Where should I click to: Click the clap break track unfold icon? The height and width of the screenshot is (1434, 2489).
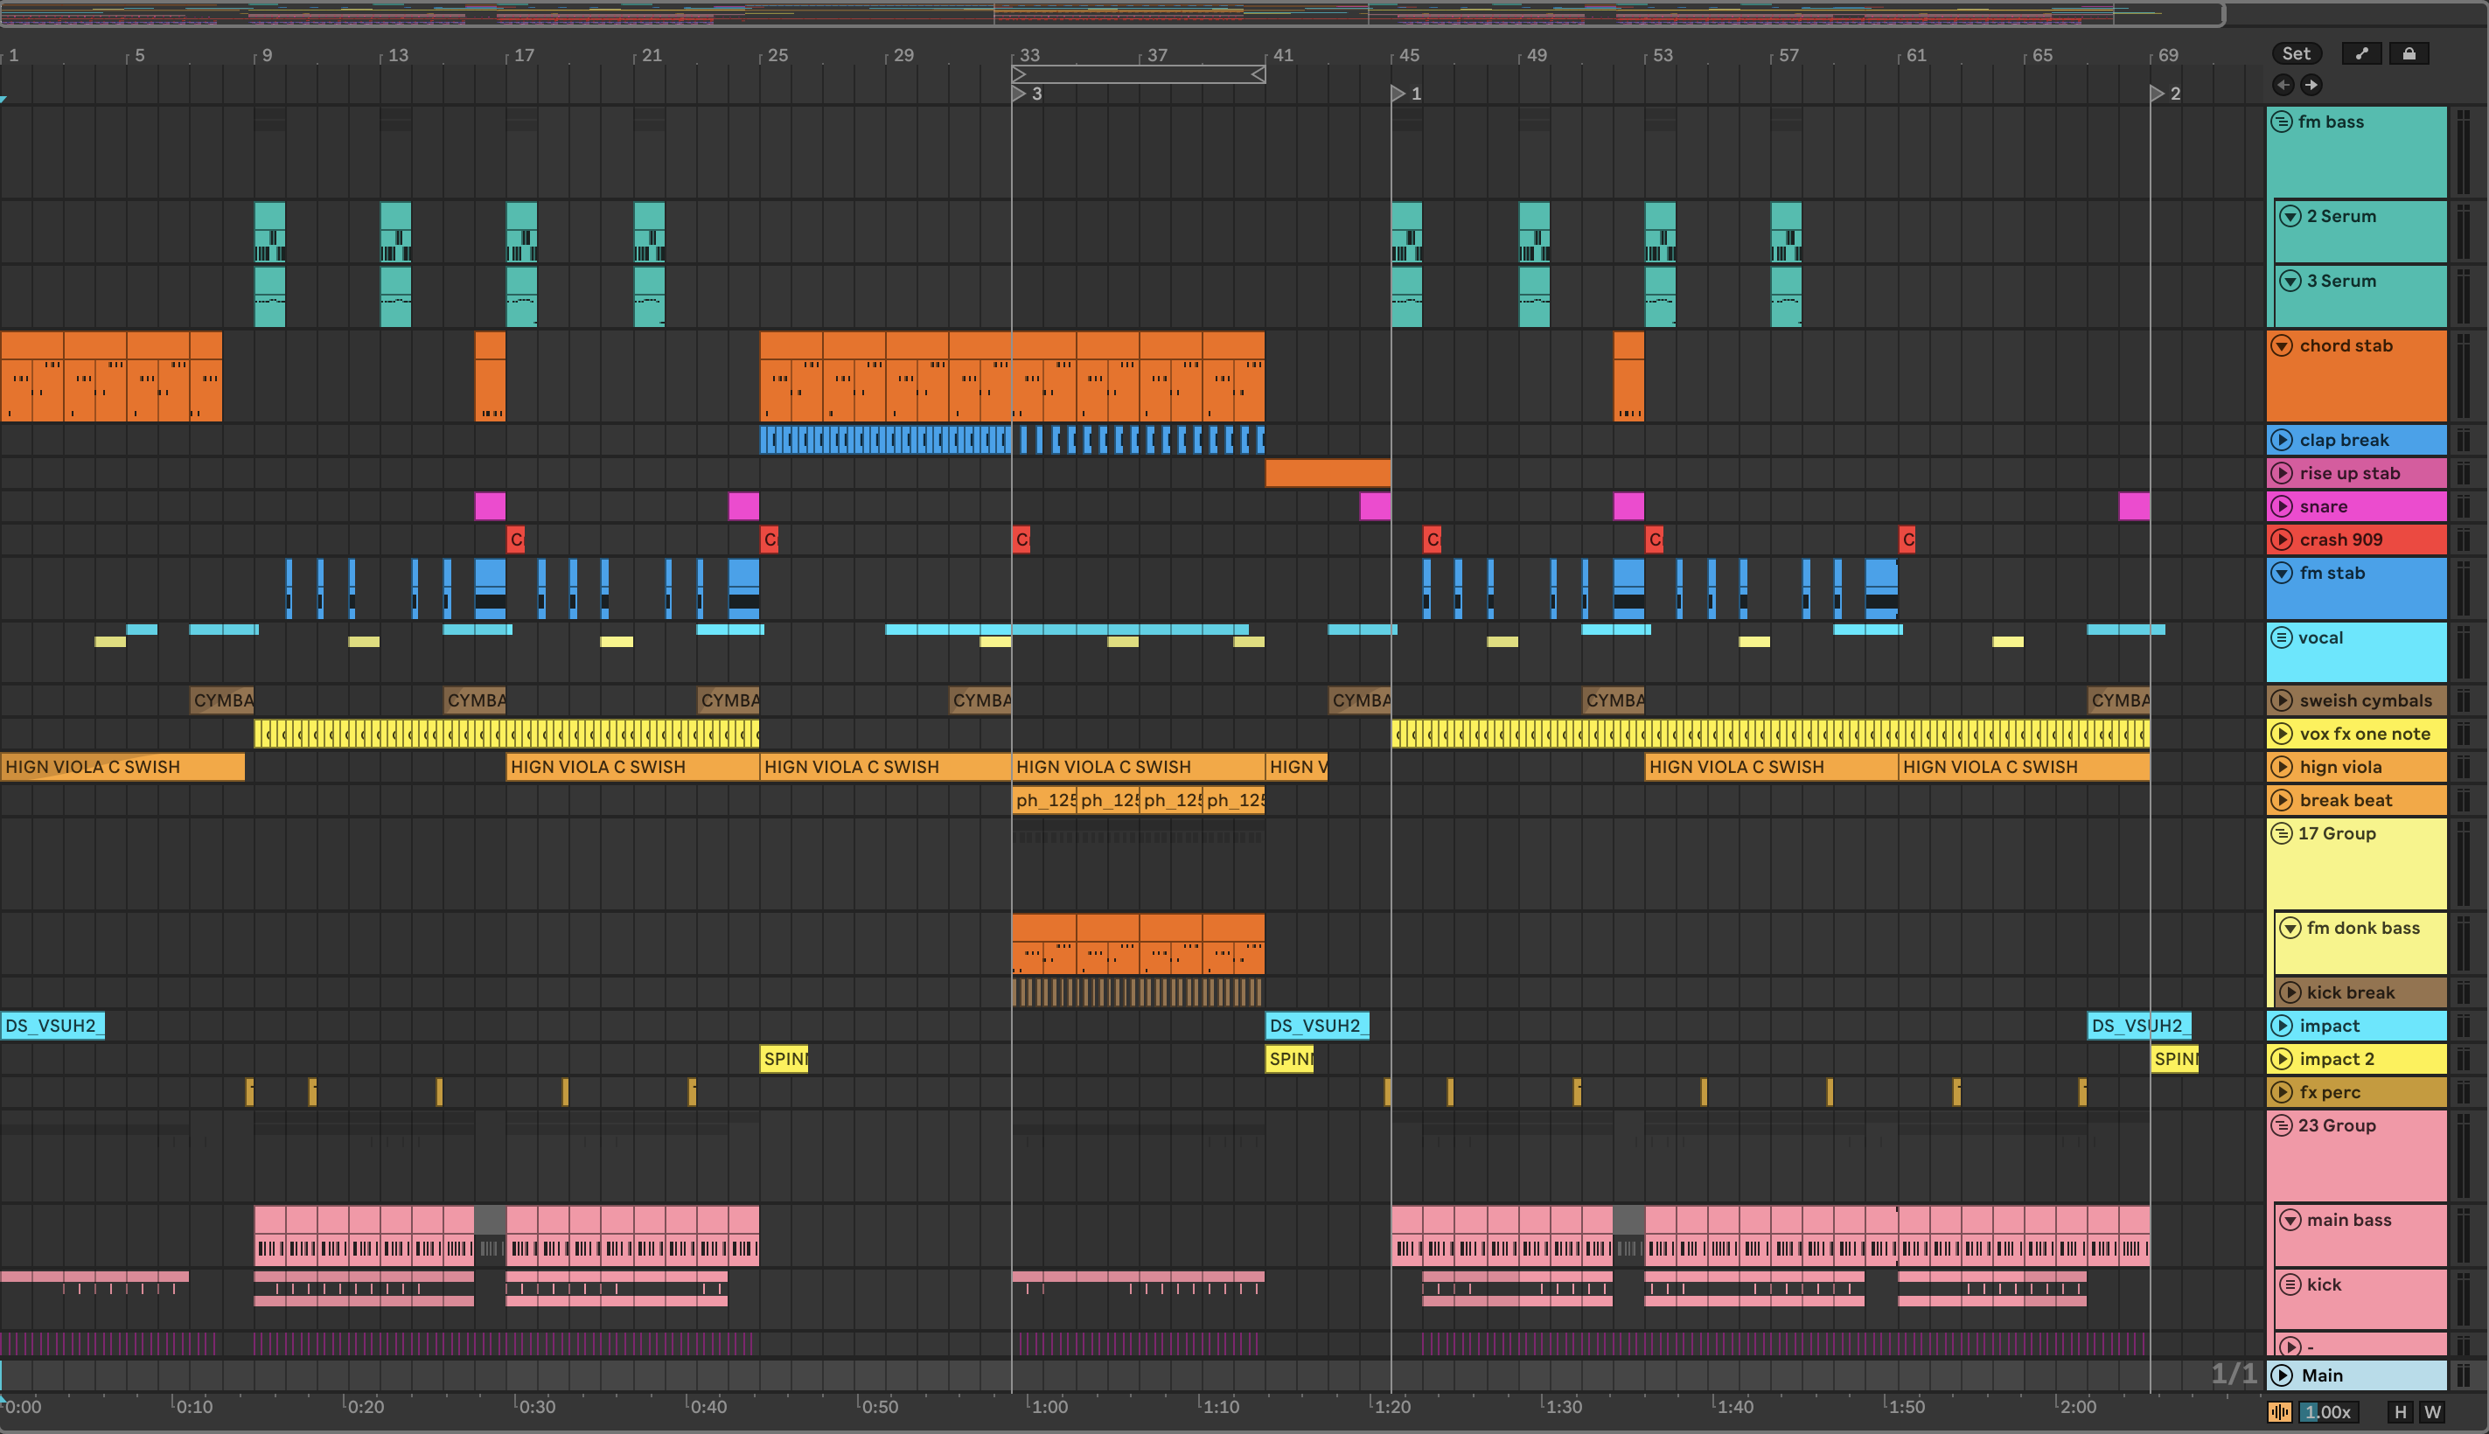pos(2282,440)
